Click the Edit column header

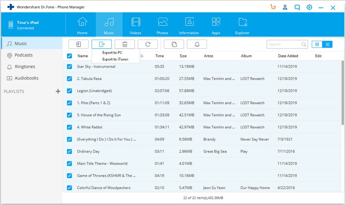pos(318,56)
